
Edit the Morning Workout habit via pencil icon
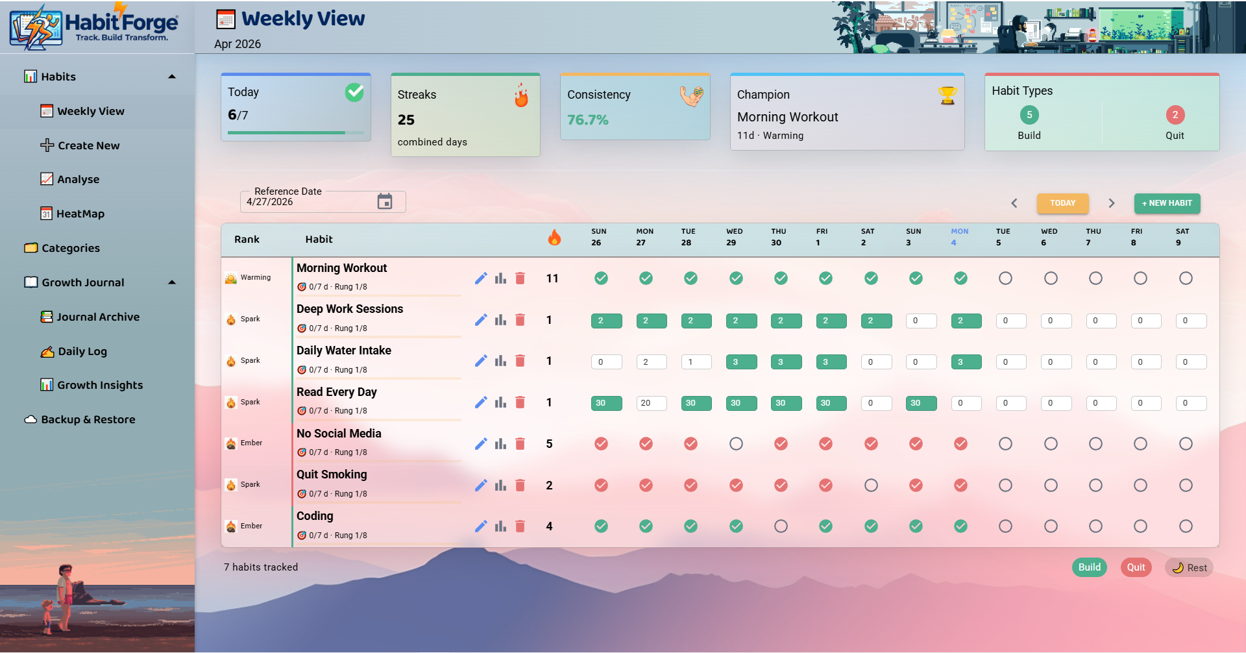(481, 278)
